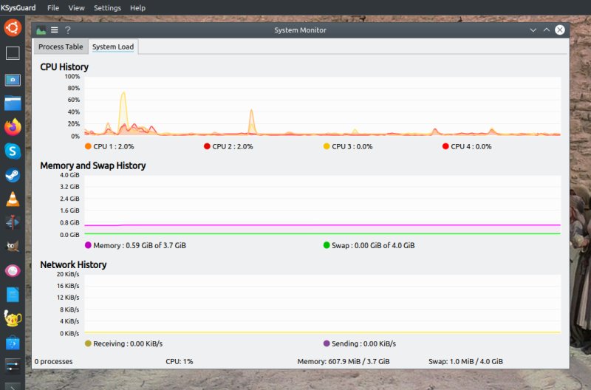The image size is (591, 390).
Task: Click 'Memory: 607.9 MiB / 3.7 GiB' status
Action: pyautogui.click(x=344, y=361)
